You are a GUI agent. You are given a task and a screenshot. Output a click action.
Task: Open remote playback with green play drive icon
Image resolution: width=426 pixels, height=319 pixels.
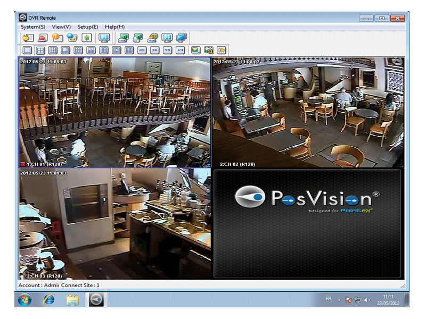[x=124, y=38]
